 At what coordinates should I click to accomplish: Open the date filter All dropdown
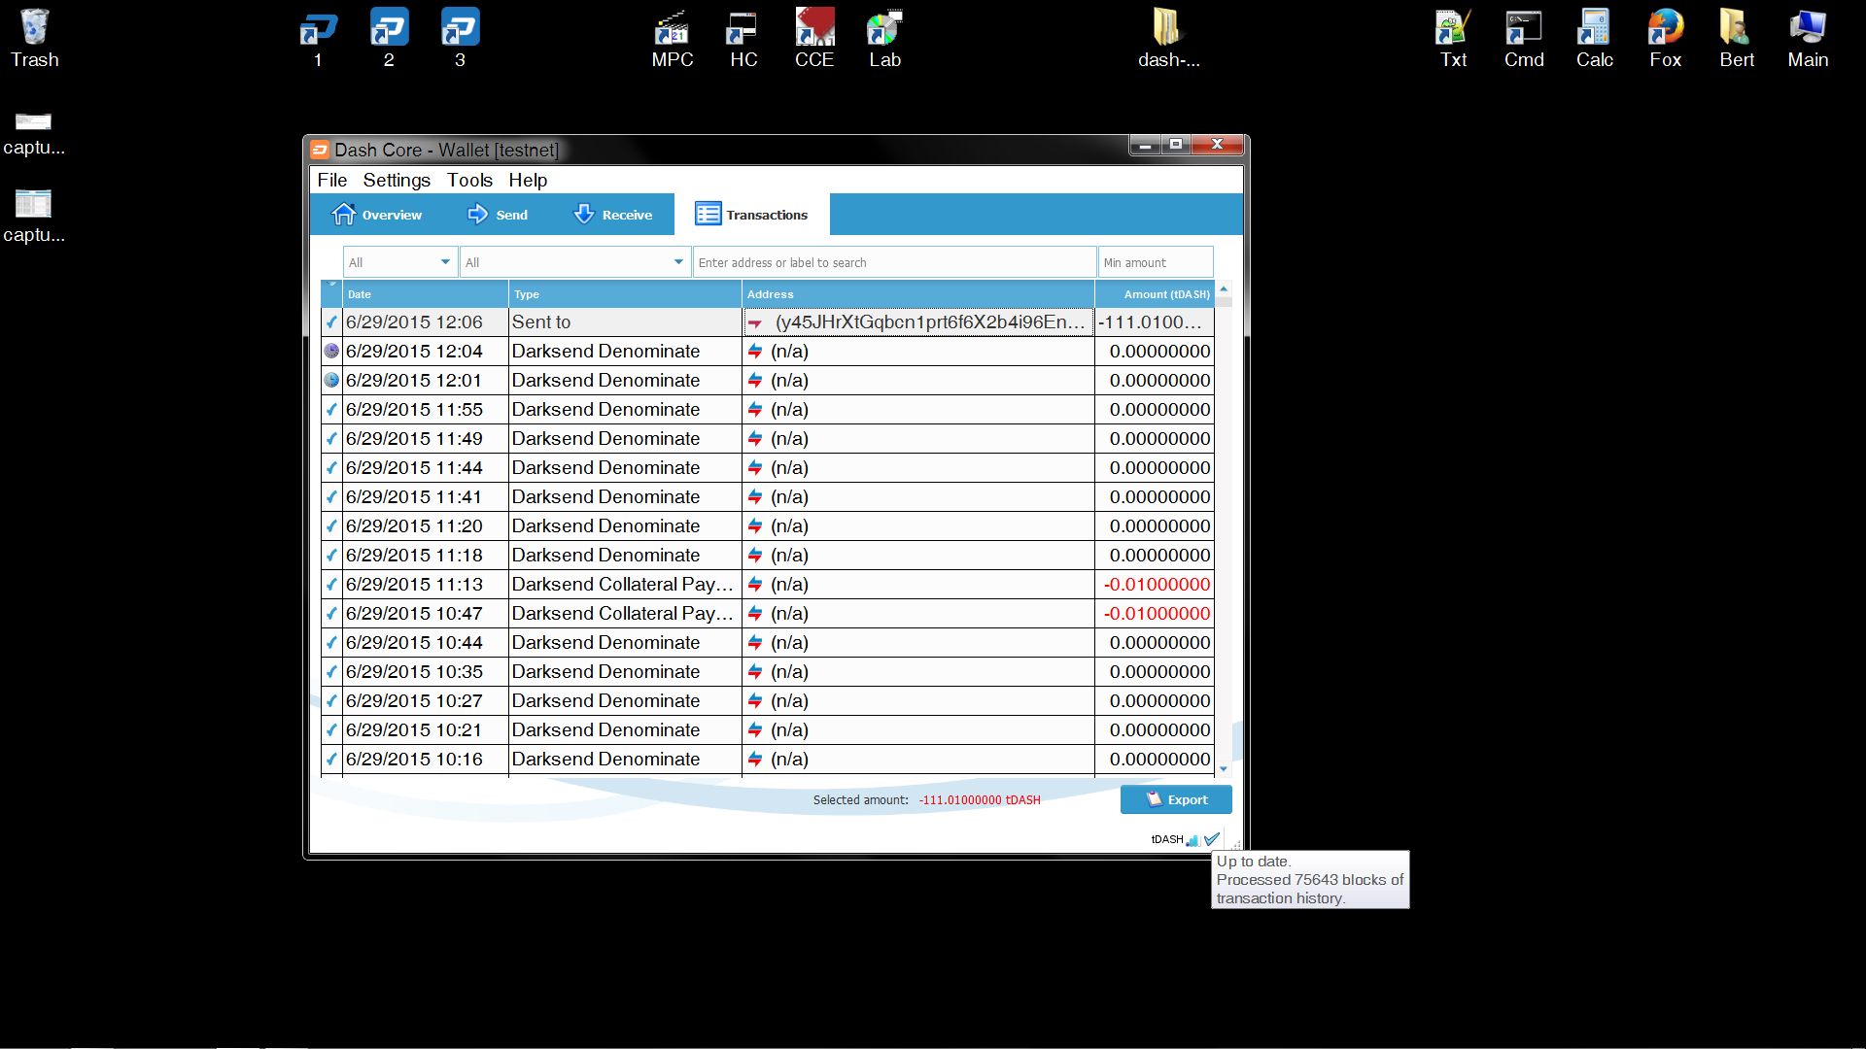399,262
